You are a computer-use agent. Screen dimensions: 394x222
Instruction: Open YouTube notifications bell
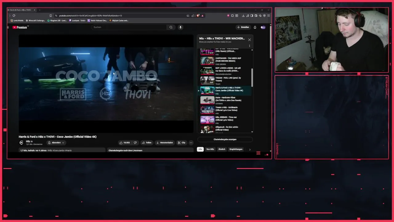pyautogui.click(x=255, y=27)
